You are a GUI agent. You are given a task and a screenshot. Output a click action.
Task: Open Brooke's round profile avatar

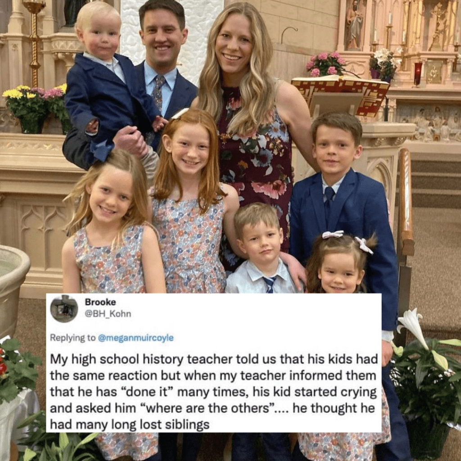coord(64,308)
